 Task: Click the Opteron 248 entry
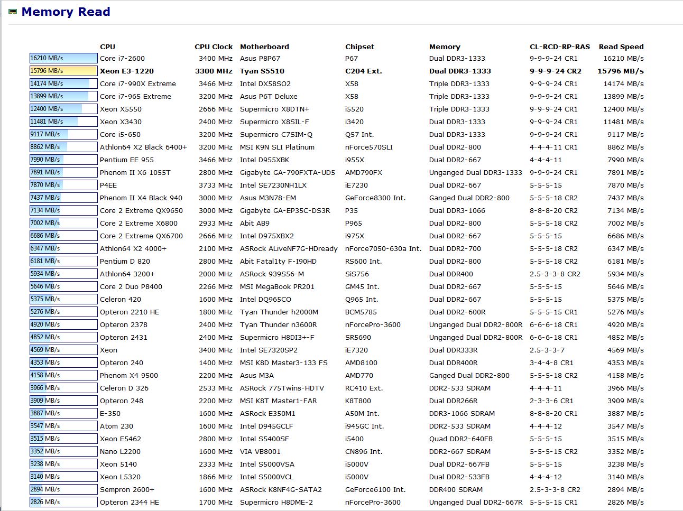click(122, 401)
